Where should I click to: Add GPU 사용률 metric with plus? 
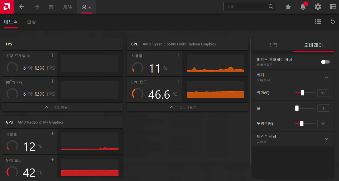[x=53, y=133]
